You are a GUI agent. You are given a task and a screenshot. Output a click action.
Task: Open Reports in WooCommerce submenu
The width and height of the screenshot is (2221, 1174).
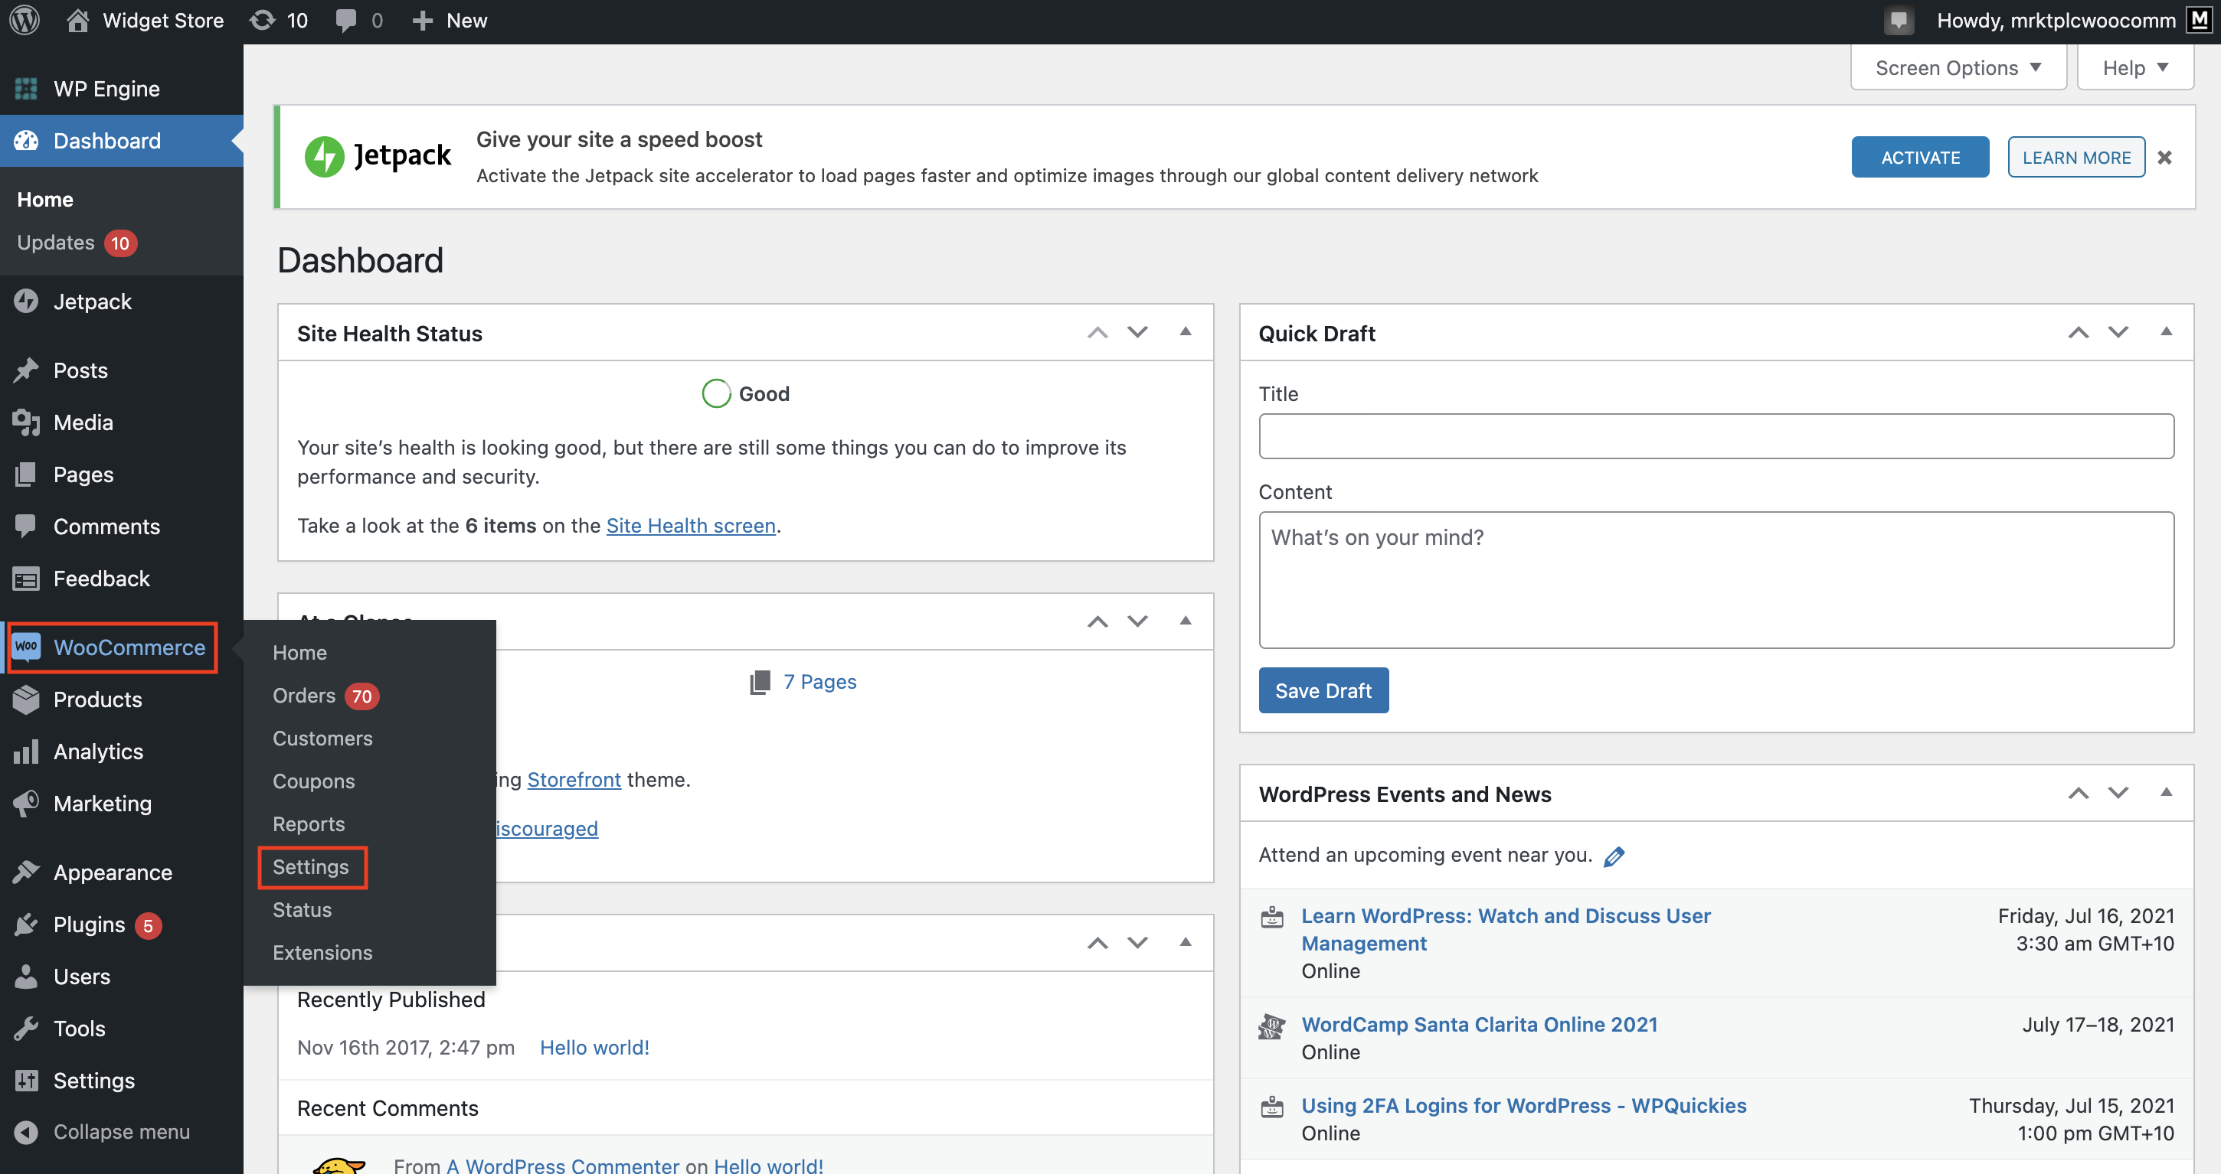click(309, 824)
